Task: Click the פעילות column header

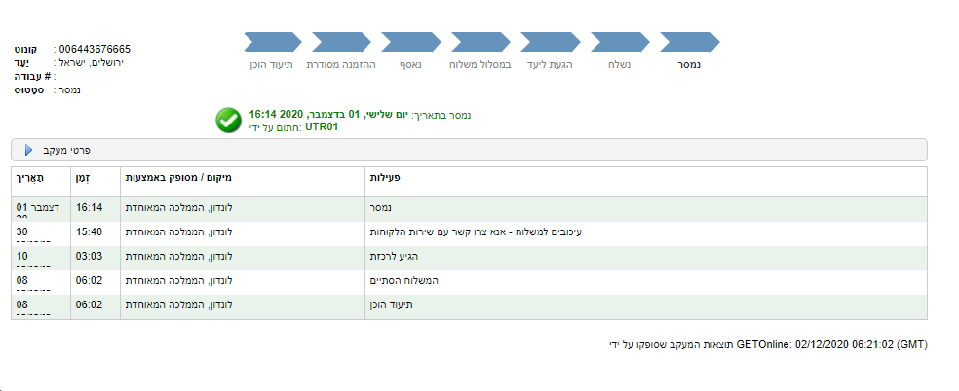Action: point(386,179)
